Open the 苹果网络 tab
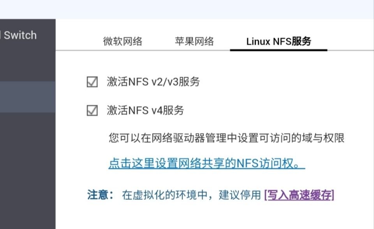Image resolution: width=374 pixels, height=229 pixels. coord(194,42)
